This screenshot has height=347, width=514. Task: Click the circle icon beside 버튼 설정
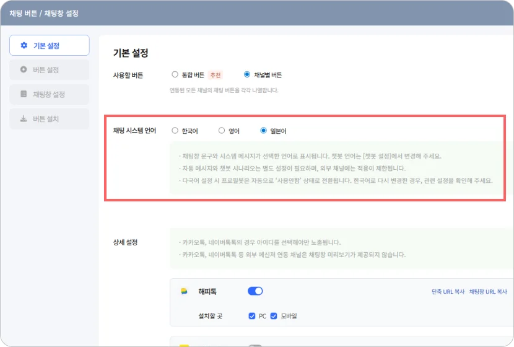point(24,69)
